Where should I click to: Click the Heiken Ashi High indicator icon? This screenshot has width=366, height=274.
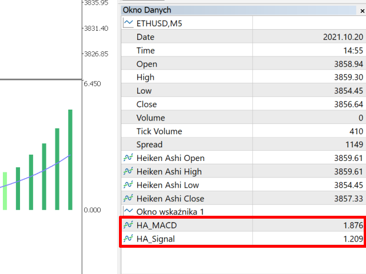point(128,171)
